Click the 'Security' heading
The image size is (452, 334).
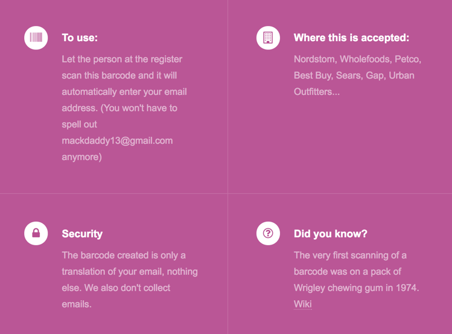click(x=82, y=234)
